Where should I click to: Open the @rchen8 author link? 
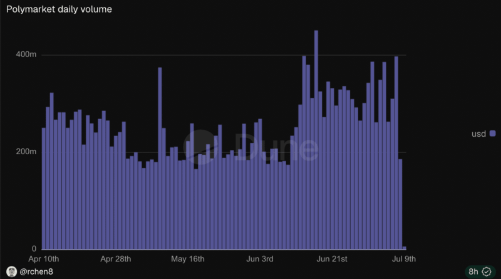pyautogui.click(x=36, y=271)
